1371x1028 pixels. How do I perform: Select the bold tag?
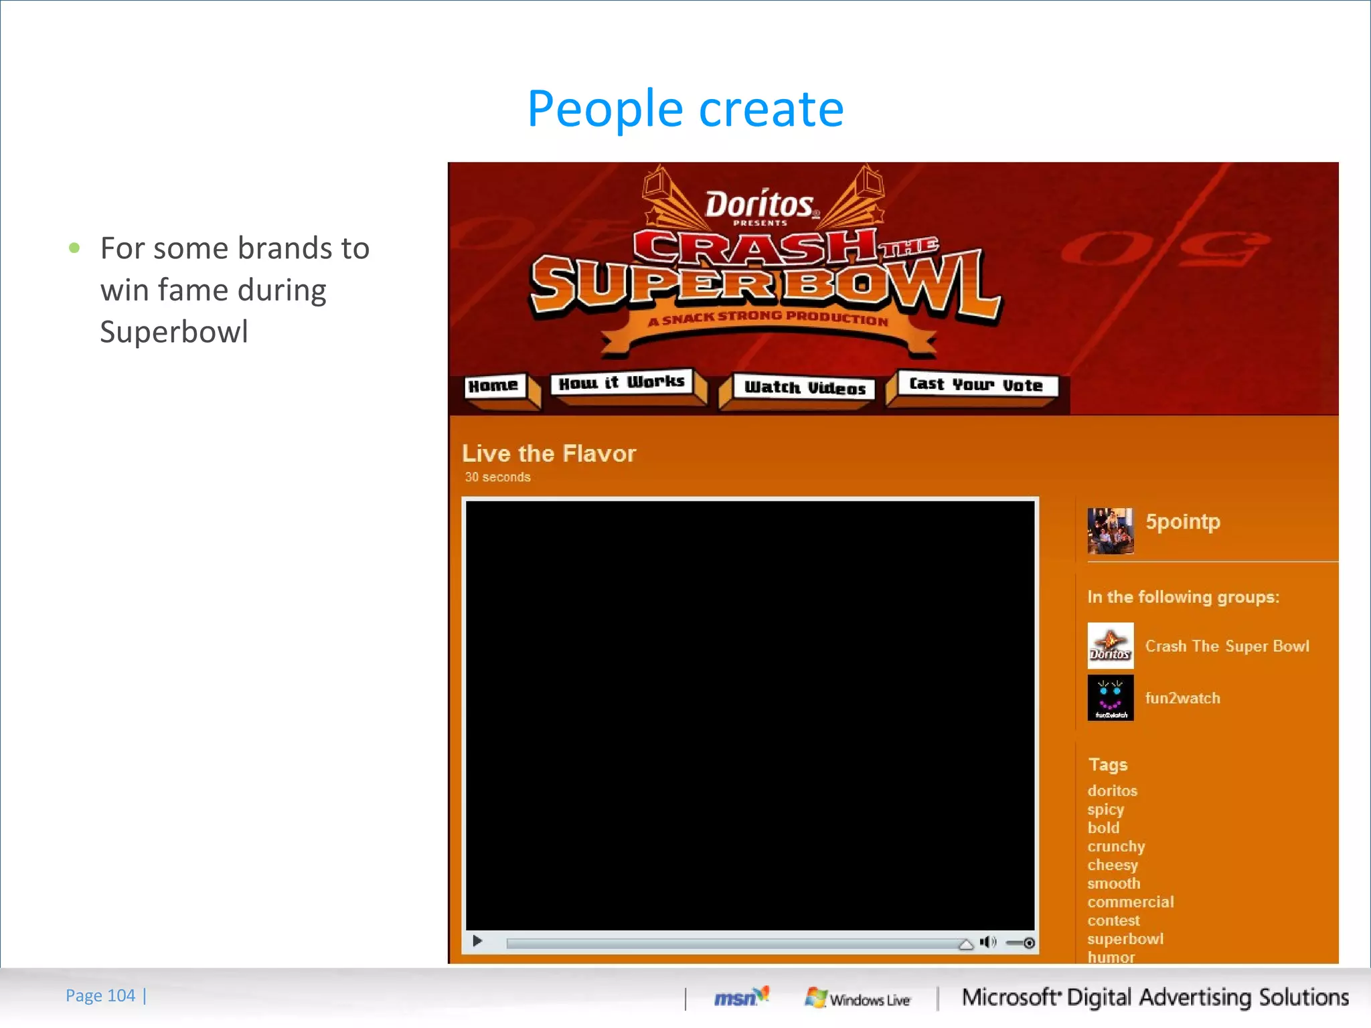(x=1103, y=828)
